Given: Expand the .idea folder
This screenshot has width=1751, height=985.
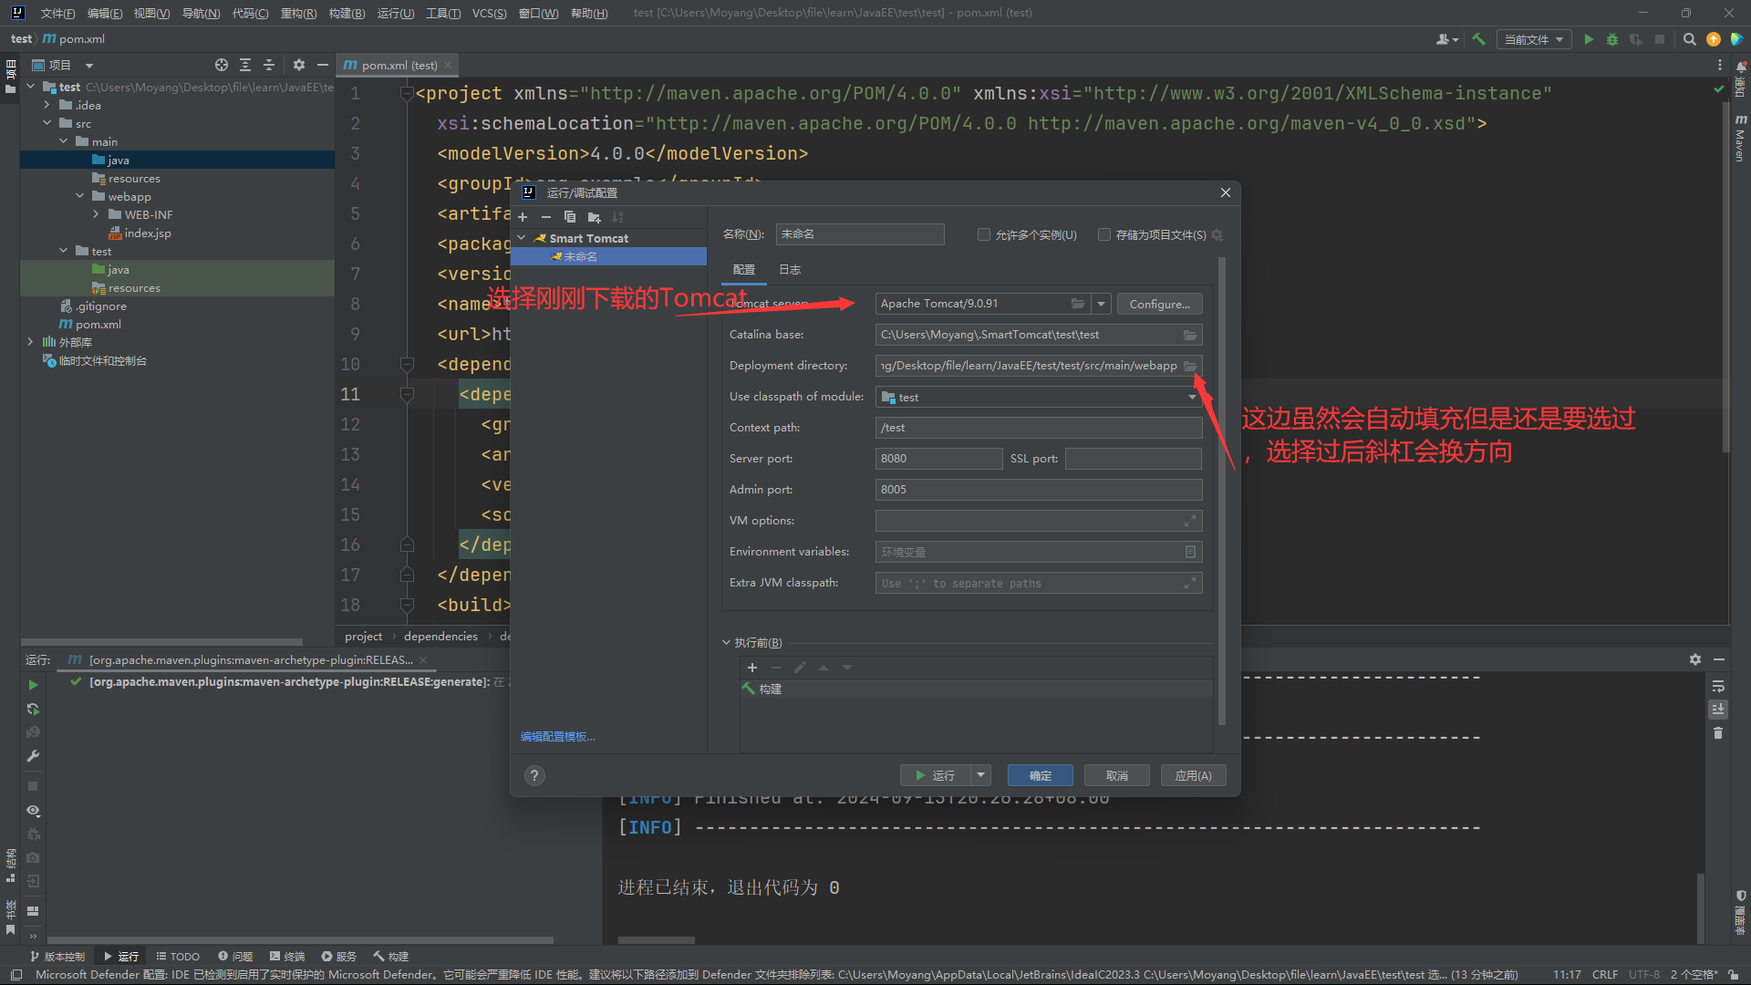Looking at the screenshot, I should pyautogui.click(x=47, y=105).
